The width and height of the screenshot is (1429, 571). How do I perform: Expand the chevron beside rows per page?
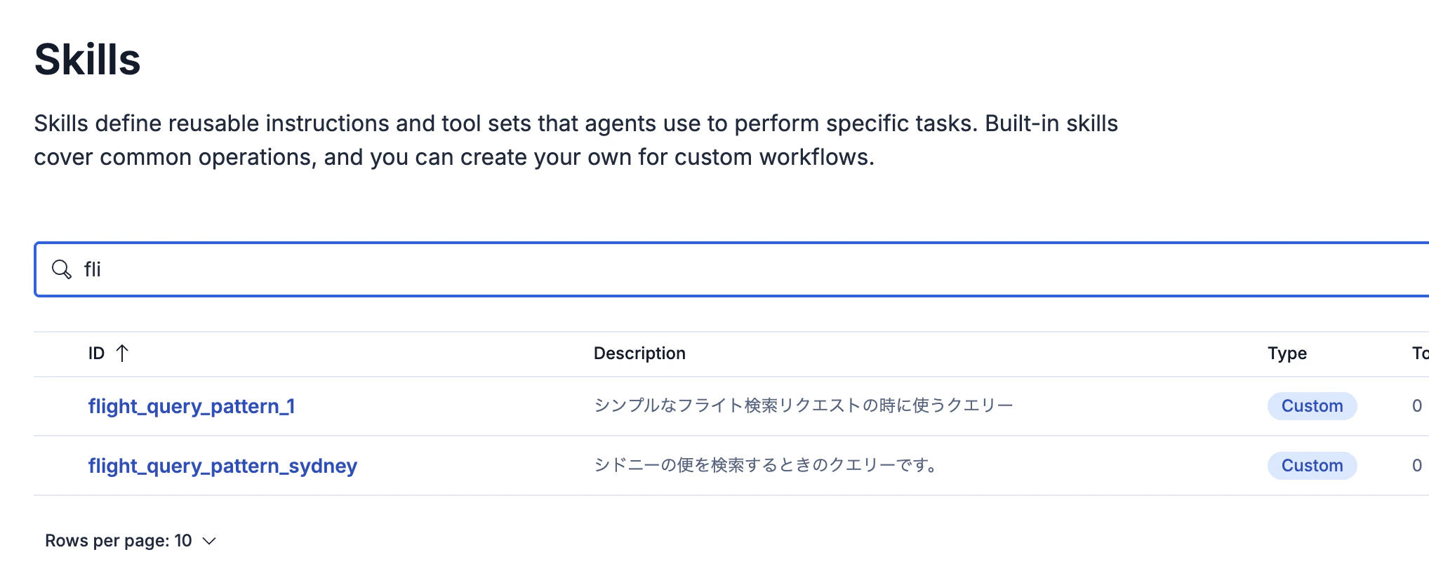pyautogui.click(x=209, y=541)
